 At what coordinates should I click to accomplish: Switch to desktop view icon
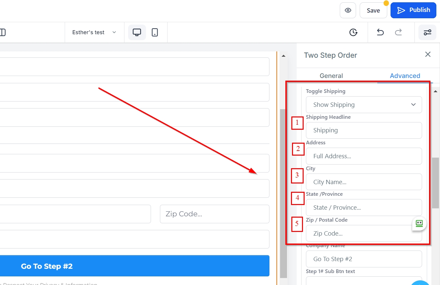[x=137, y=32]
